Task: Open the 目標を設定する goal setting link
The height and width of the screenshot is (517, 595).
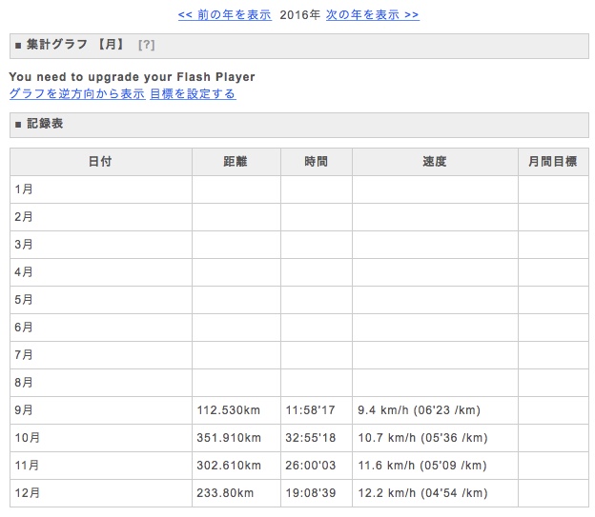Action: (193, 94)
